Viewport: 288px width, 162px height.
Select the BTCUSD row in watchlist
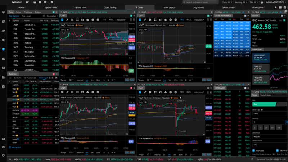[x=33, y=111]
